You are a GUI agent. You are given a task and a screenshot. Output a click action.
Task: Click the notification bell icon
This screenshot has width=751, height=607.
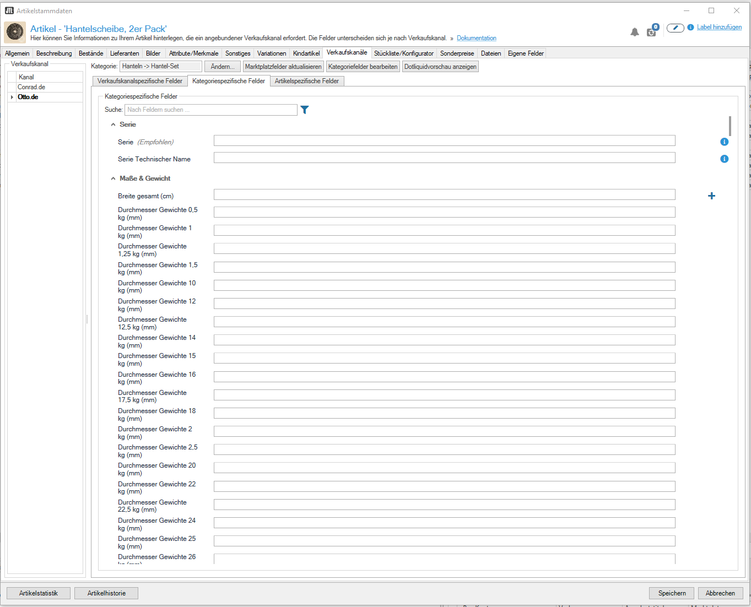point(635,32)
